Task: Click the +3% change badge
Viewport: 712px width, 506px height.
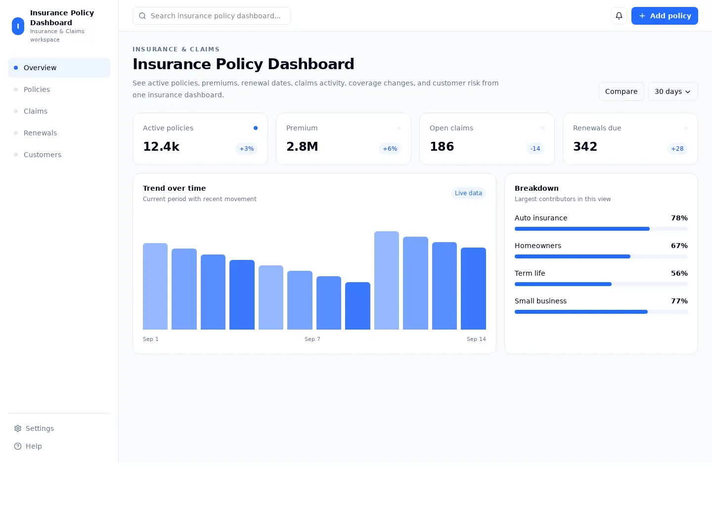Action: click(x=246, y=149)
